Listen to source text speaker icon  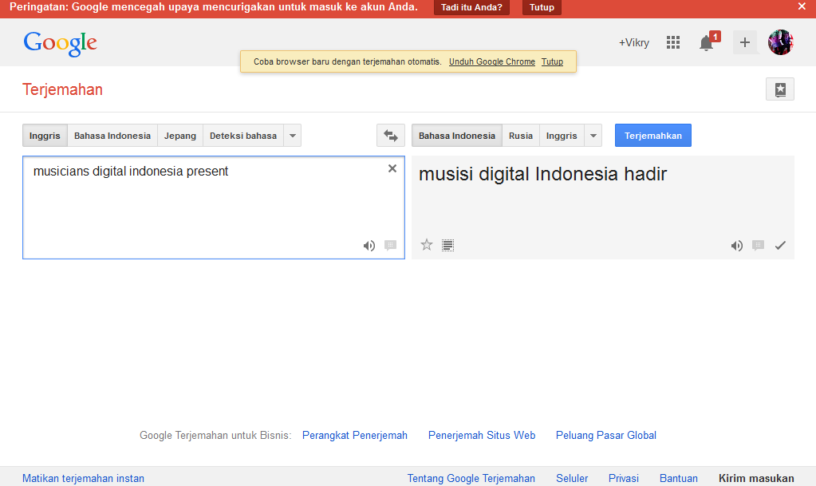point(369,245)
